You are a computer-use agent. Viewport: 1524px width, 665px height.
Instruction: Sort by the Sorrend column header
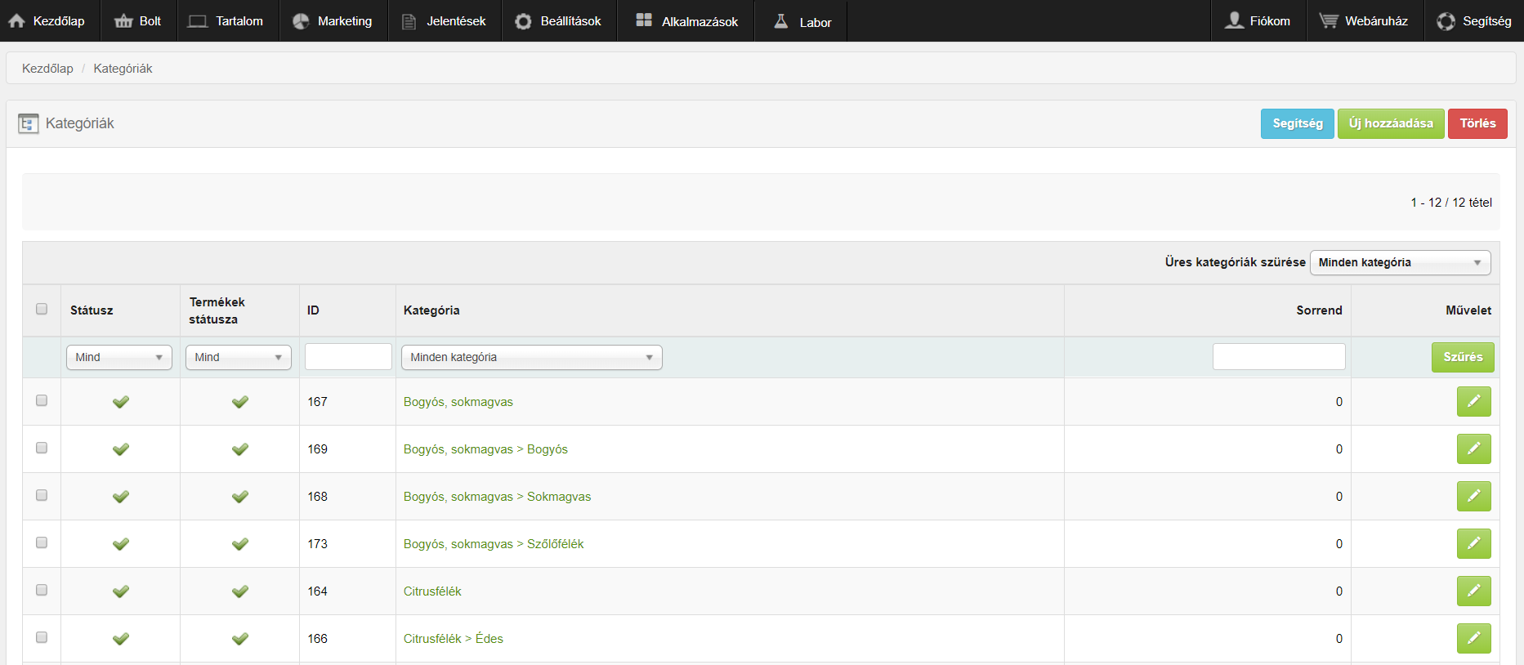coord(1319,310)
